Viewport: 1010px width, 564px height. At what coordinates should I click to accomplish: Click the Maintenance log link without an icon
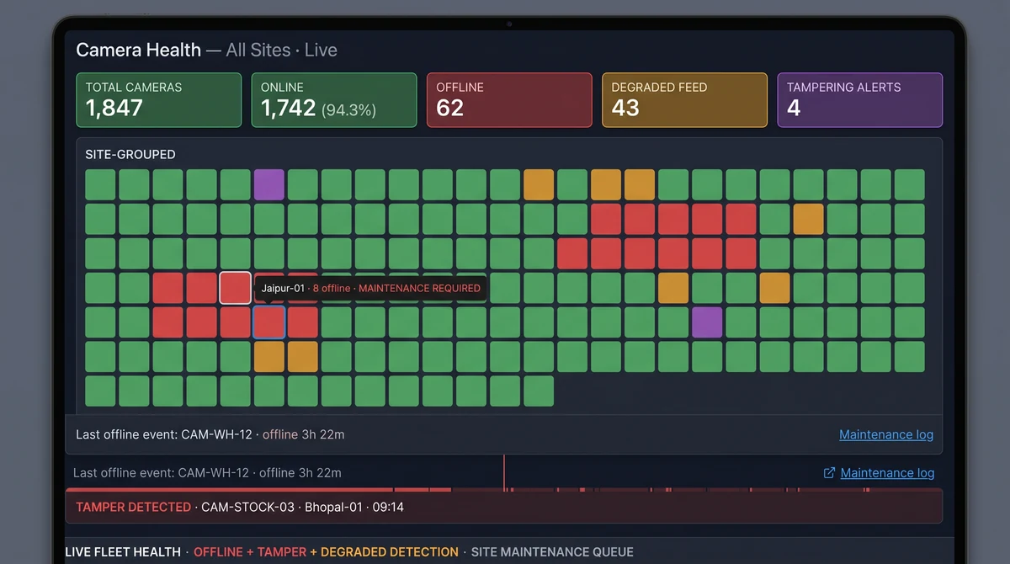(x=886, y=434)
